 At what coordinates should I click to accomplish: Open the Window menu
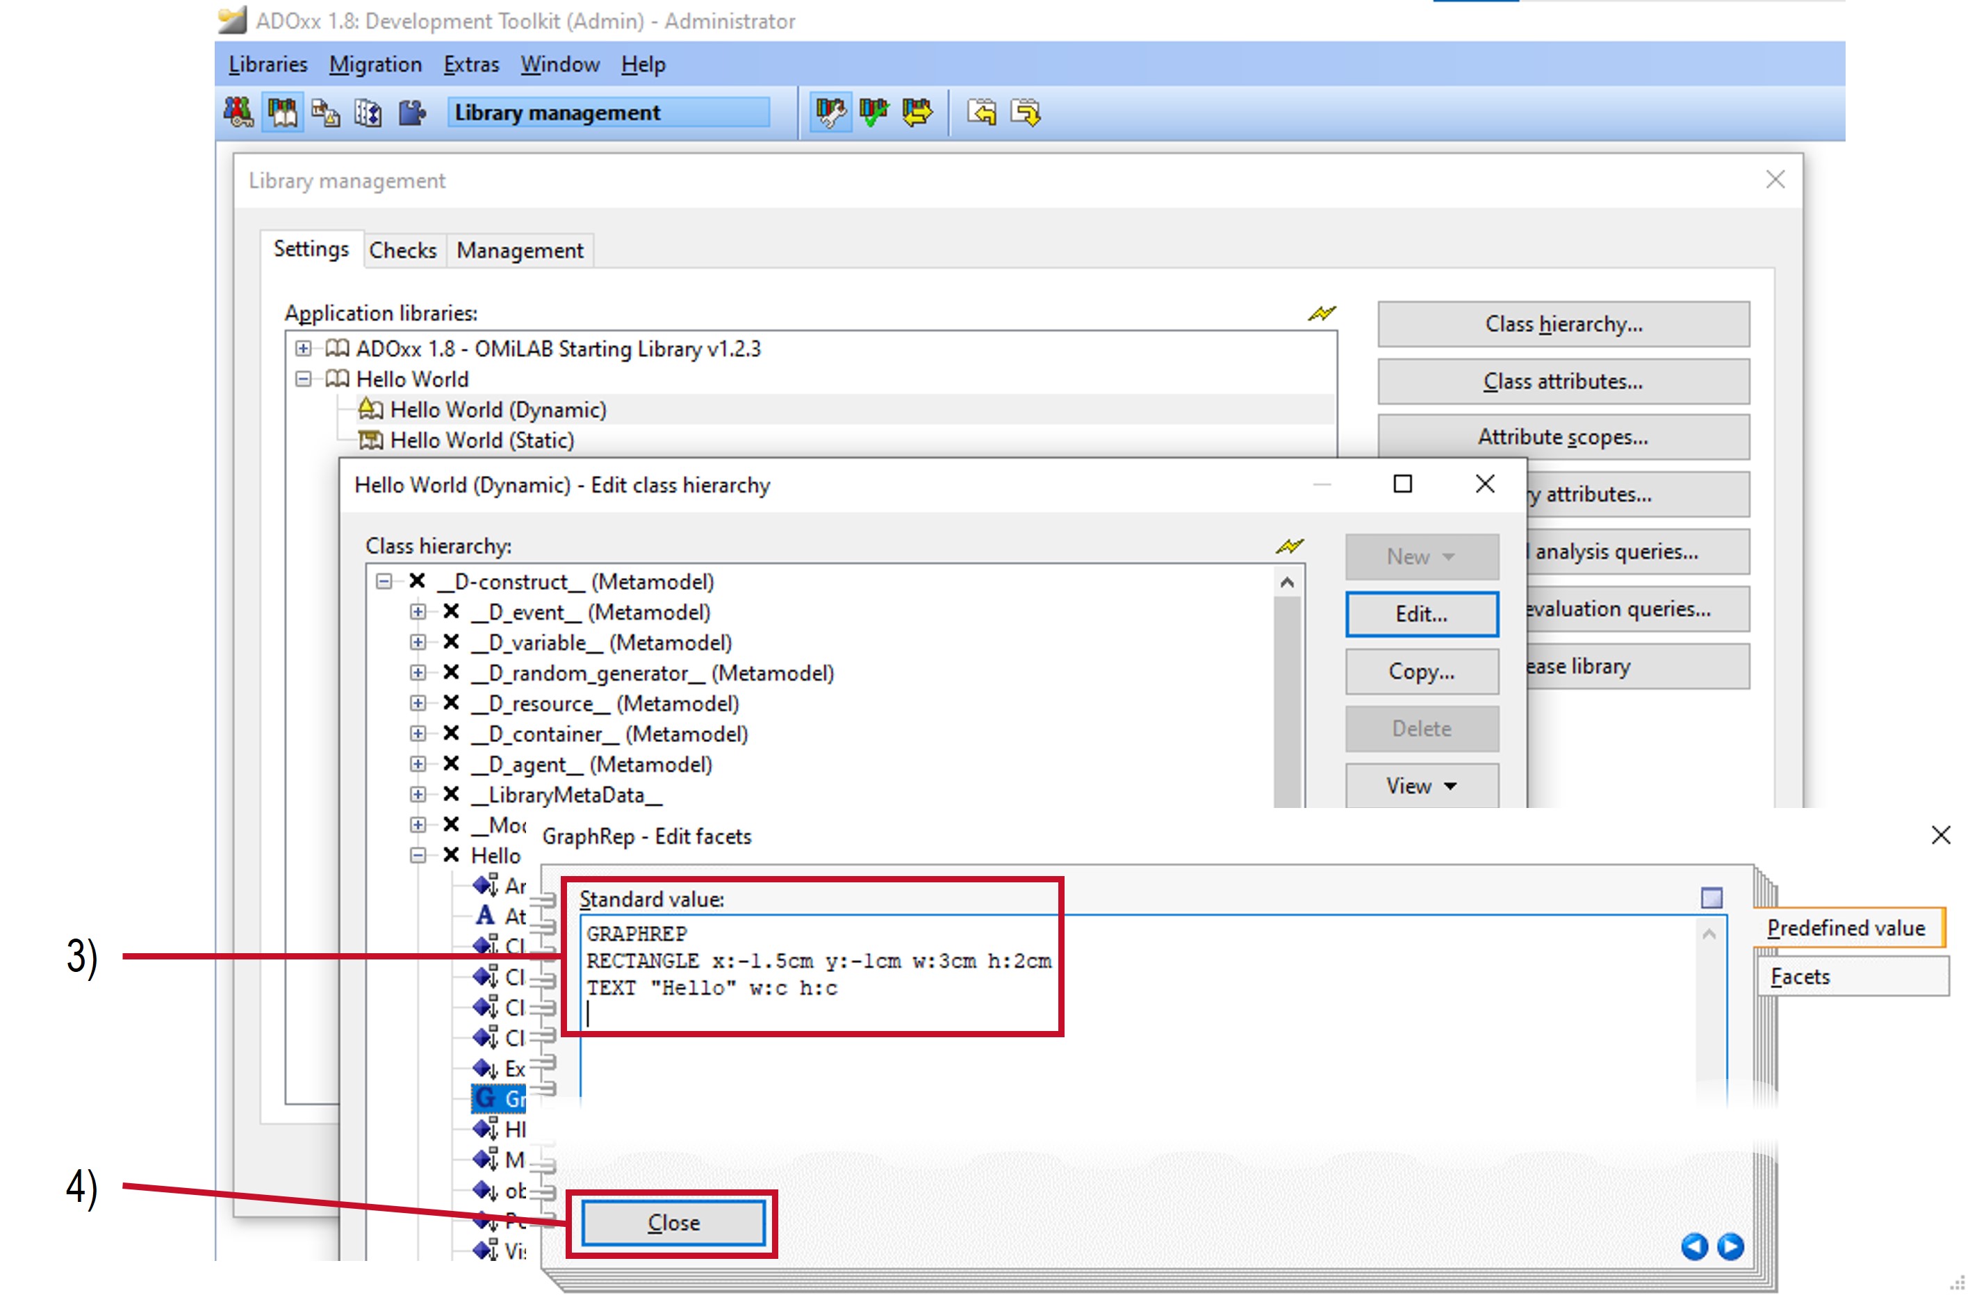pyautogui.click(x=559, y=65)
